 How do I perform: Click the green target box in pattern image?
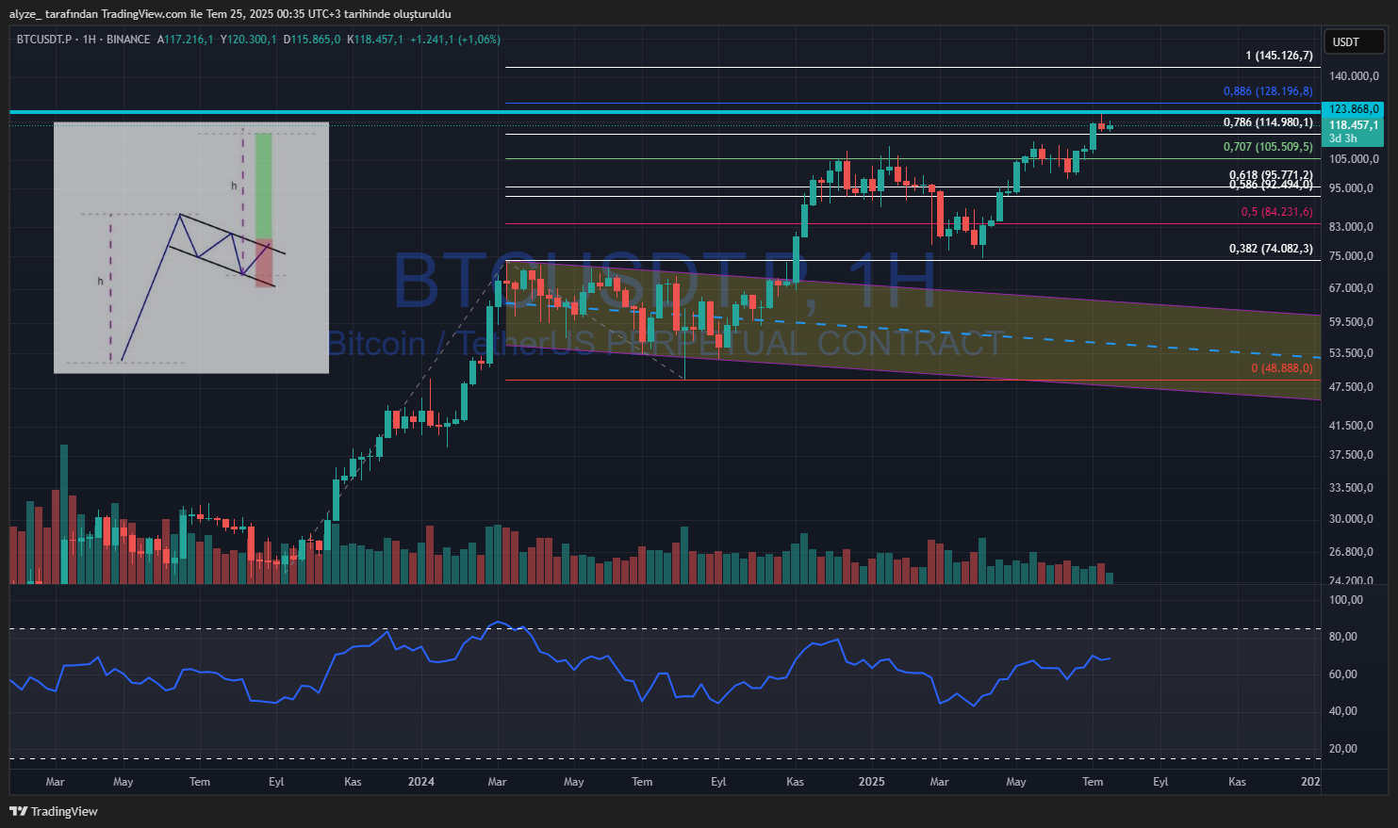click(263, 185)
